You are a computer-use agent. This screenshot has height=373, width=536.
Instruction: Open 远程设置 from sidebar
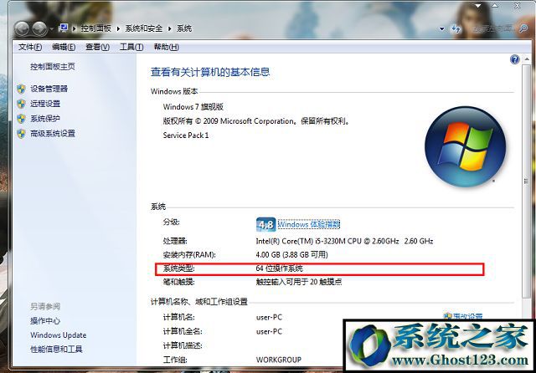(x=45, y=104)
